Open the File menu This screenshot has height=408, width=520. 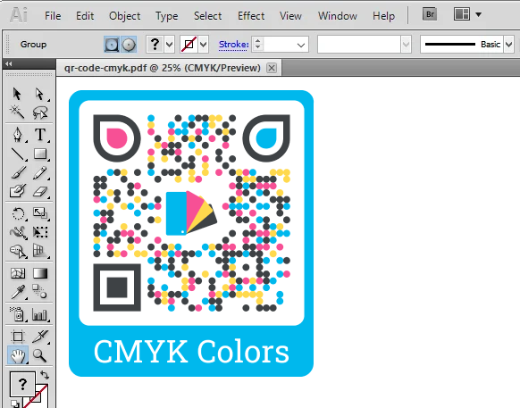pyautogui.click(x=53, y=15)
